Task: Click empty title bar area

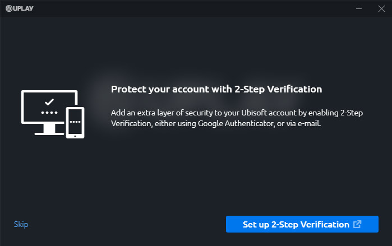Action: tap(196, 8)
